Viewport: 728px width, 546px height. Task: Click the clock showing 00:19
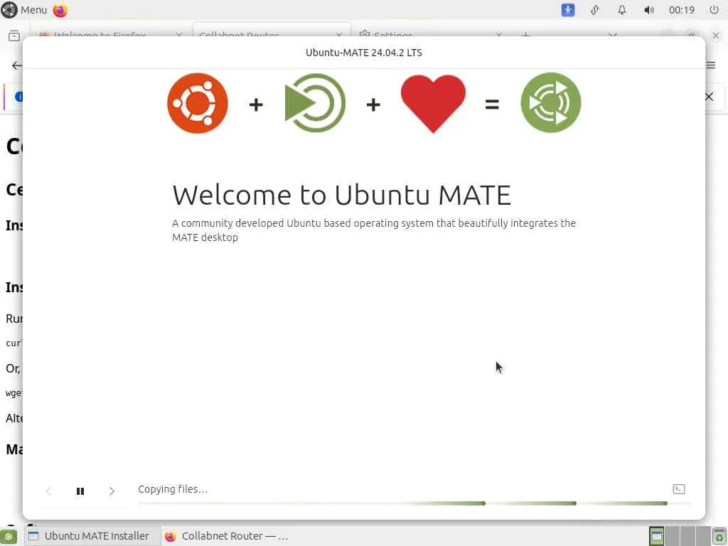tap(682, 10)
